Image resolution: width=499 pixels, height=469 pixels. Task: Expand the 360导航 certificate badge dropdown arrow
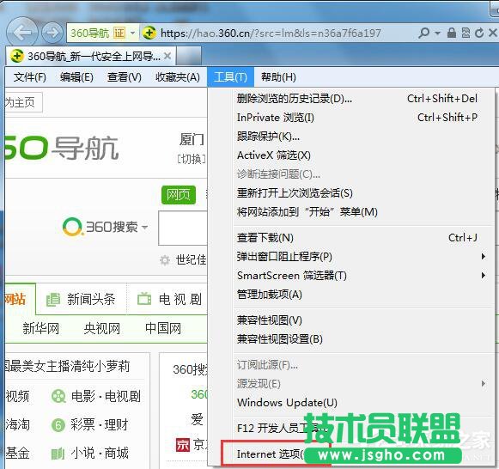point(133,33)
